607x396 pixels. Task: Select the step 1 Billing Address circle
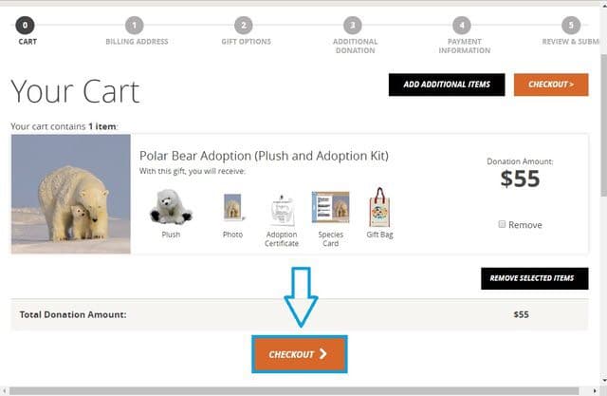[x=135, y=26]
